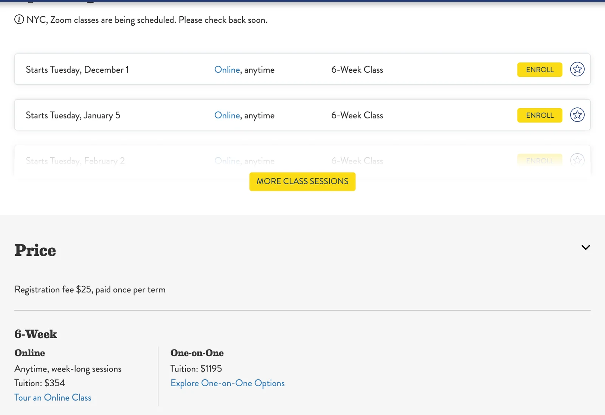The width and height of the screenshot is (605, 415).
Task: Click the 'Tuition: $1195' text
Action: click(196, 369)
